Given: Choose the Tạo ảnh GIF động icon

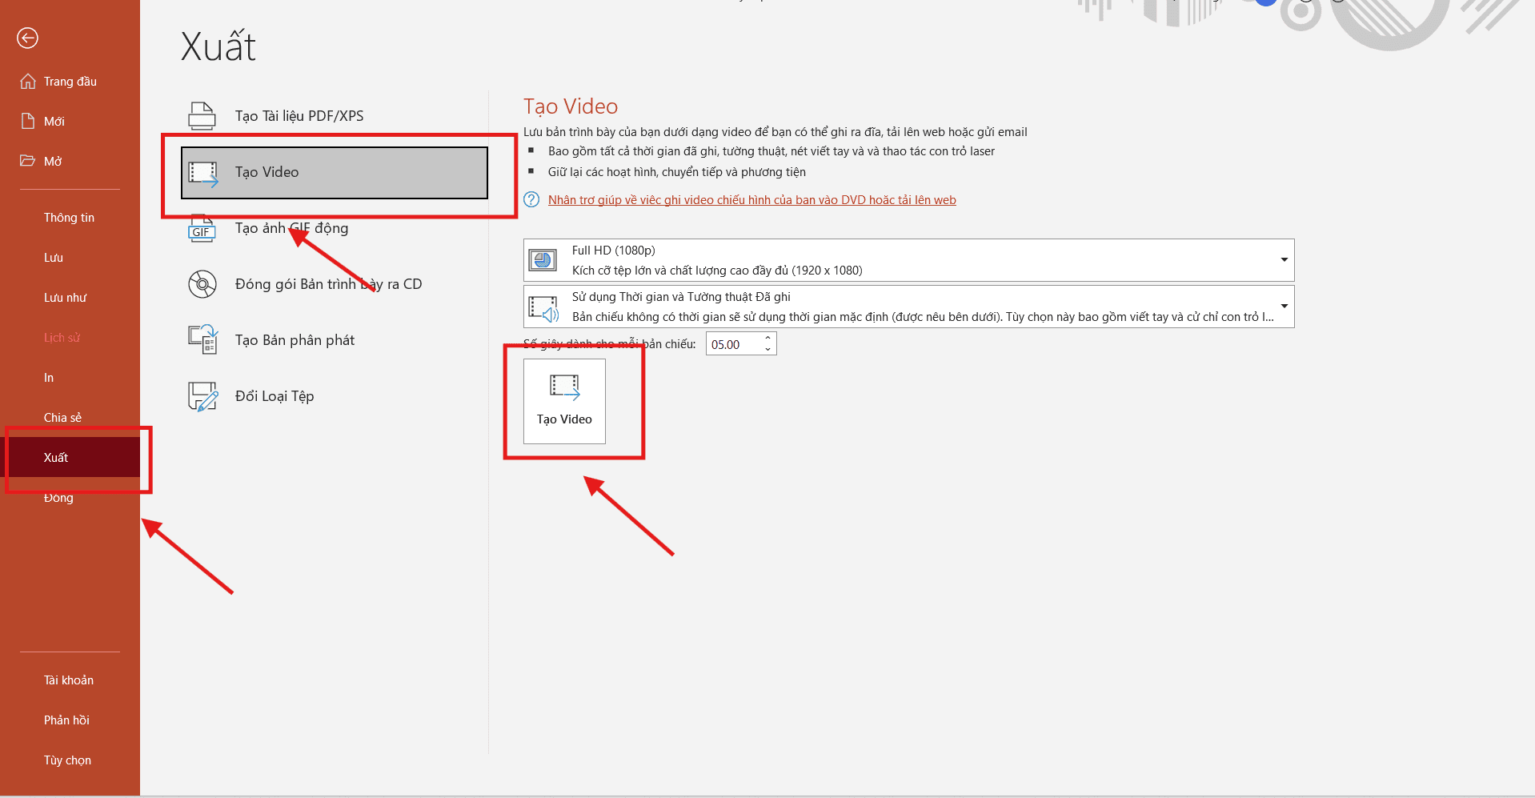Looking at the screenshot, I should [x=202, y=230].
